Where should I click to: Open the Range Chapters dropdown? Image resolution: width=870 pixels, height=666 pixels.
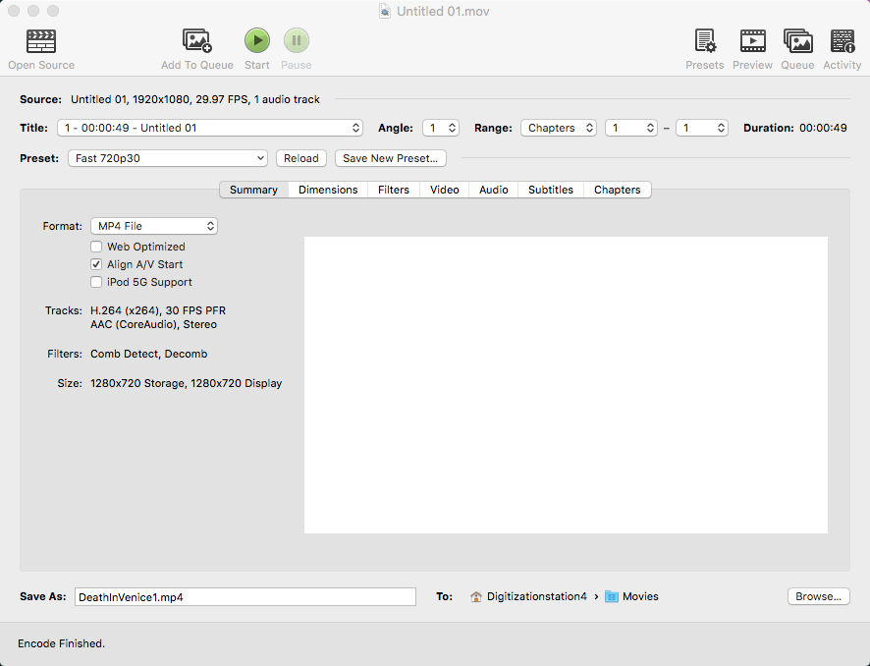(559, 128)
